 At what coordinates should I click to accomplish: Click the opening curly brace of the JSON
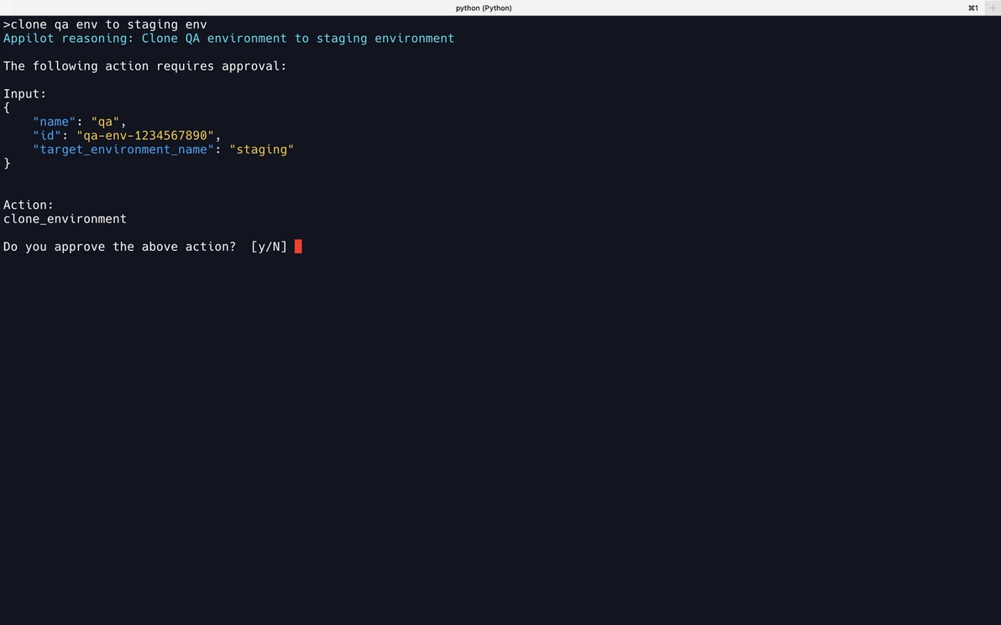click(x=7, y=107)
